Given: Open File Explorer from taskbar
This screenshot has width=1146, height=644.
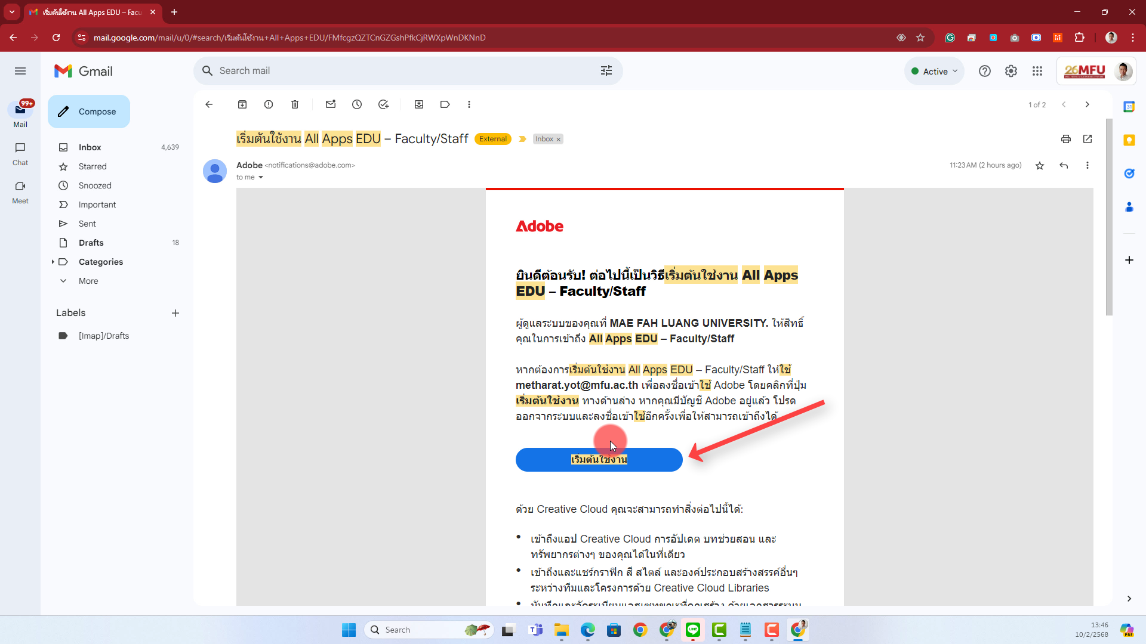Looking at the screenshot, I should point(562,630).
